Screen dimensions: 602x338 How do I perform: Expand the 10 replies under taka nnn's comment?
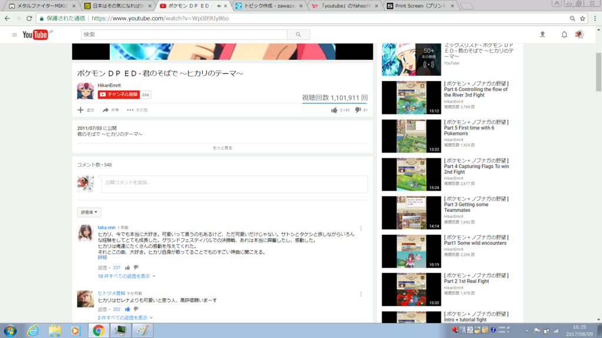tap(126, 276)
